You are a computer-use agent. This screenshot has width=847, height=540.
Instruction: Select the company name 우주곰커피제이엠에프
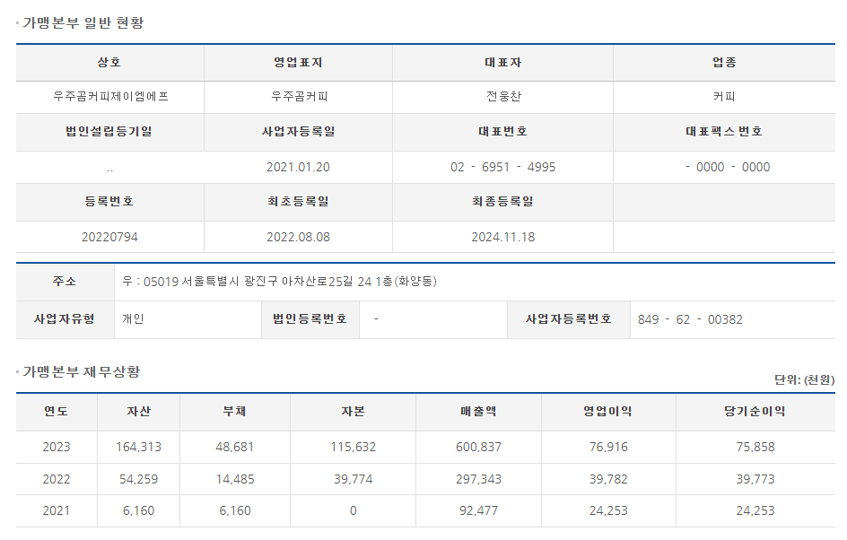[x=110, y=97]
